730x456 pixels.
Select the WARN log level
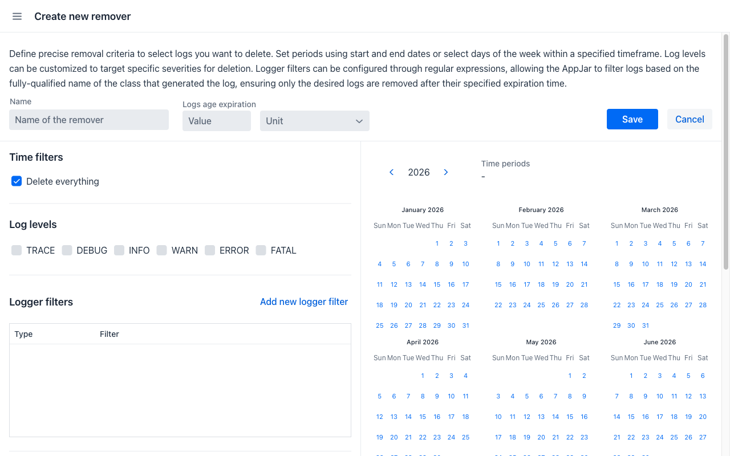click(x=162, y=250)
